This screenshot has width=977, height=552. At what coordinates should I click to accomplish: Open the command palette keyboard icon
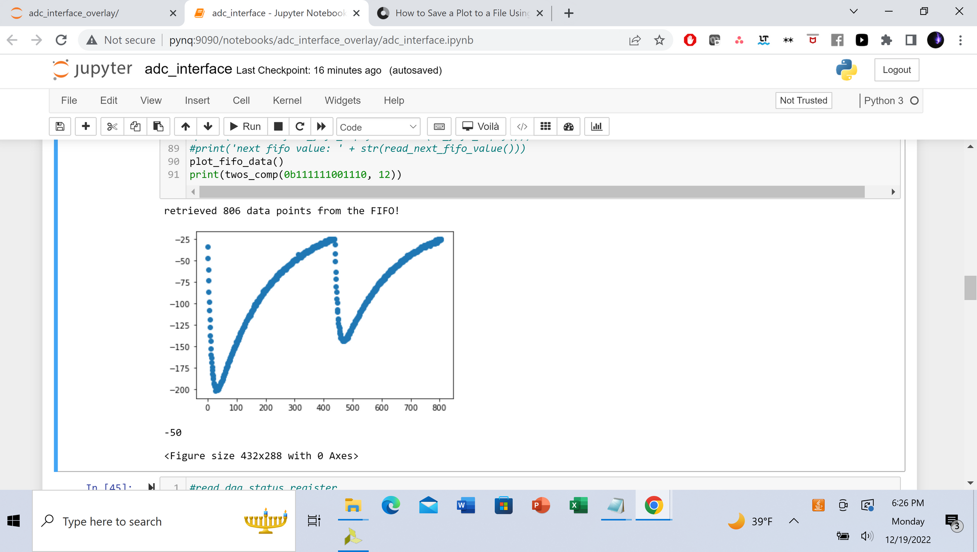[x=439, y=126]
